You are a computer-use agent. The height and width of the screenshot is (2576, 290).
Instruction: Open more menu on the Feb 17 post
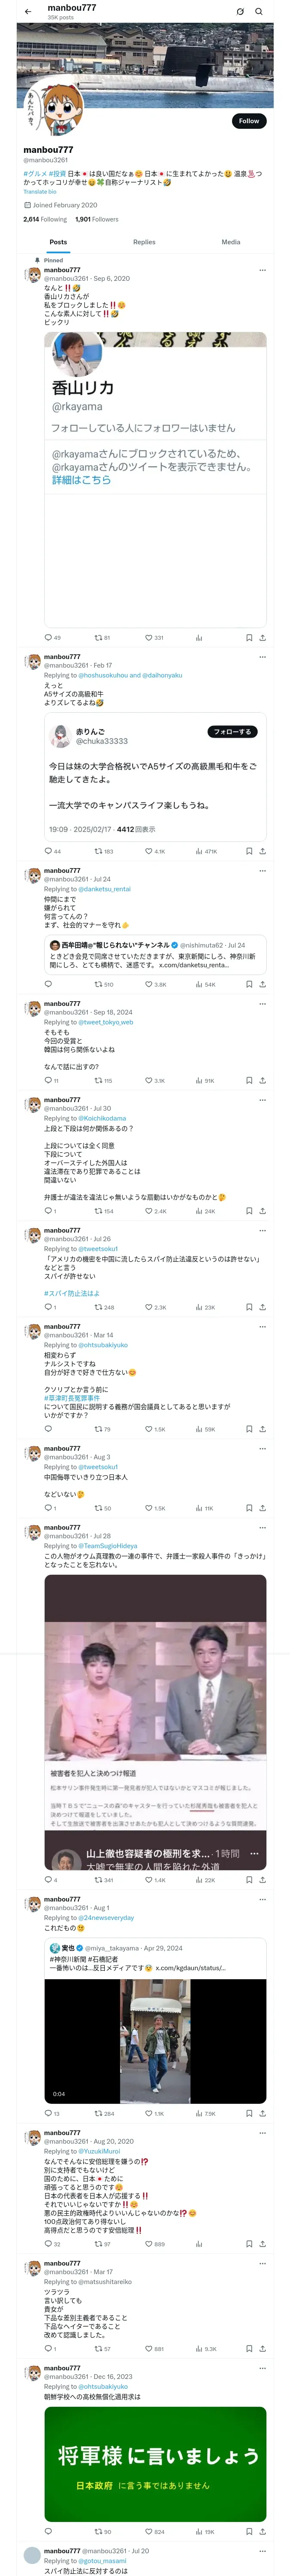coord(262,657)
